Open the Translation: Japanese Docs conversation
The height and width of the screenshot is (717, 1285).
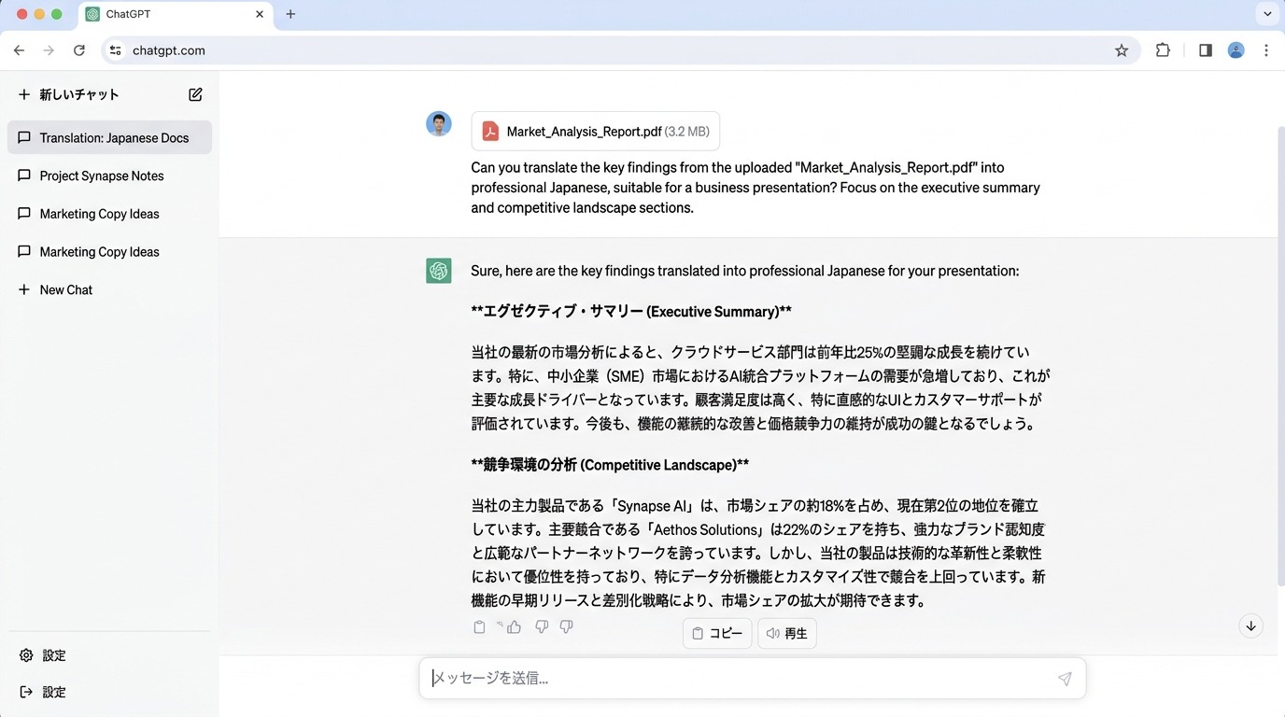(x=109, y=137)
